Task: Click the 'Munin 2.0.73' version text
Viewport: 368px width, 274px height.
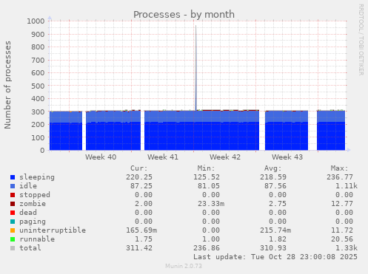Action: click(184, 266)
